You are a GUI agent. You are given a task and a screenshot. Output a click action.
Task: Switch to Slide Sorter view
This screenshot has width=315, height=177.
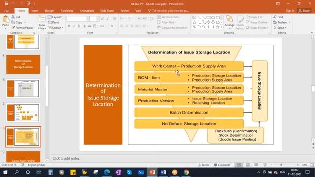click(x=248, y=165)
